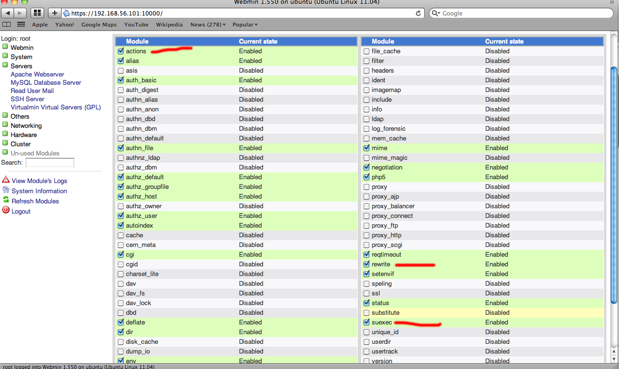Click the View Module's Logs warning icon

(x=6, y=180)
